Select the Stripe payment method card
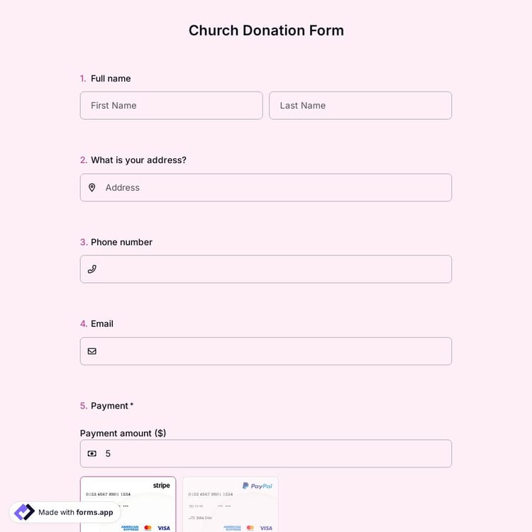The image size is (532, 532). (128, 505)
